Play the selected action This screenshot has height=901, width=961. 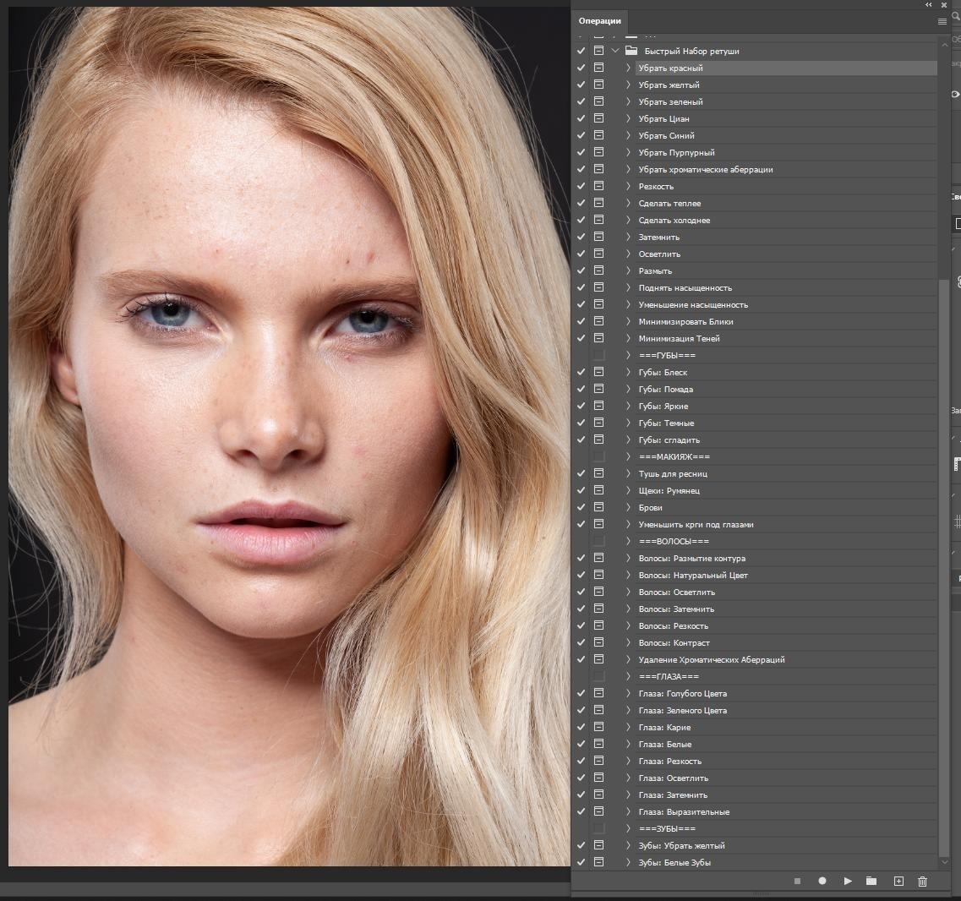click(848, 881)
